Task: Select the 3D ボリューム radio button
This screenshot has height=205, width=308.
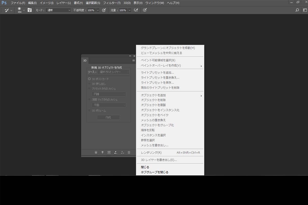Action: [89, 111]
